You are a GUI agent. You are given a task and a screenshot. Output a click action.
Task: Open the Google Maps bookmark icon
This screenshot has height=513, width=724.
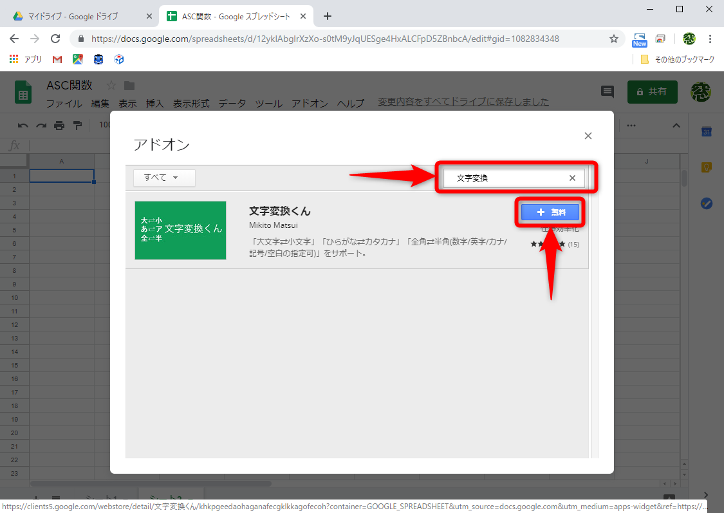(x=78, y=59)
